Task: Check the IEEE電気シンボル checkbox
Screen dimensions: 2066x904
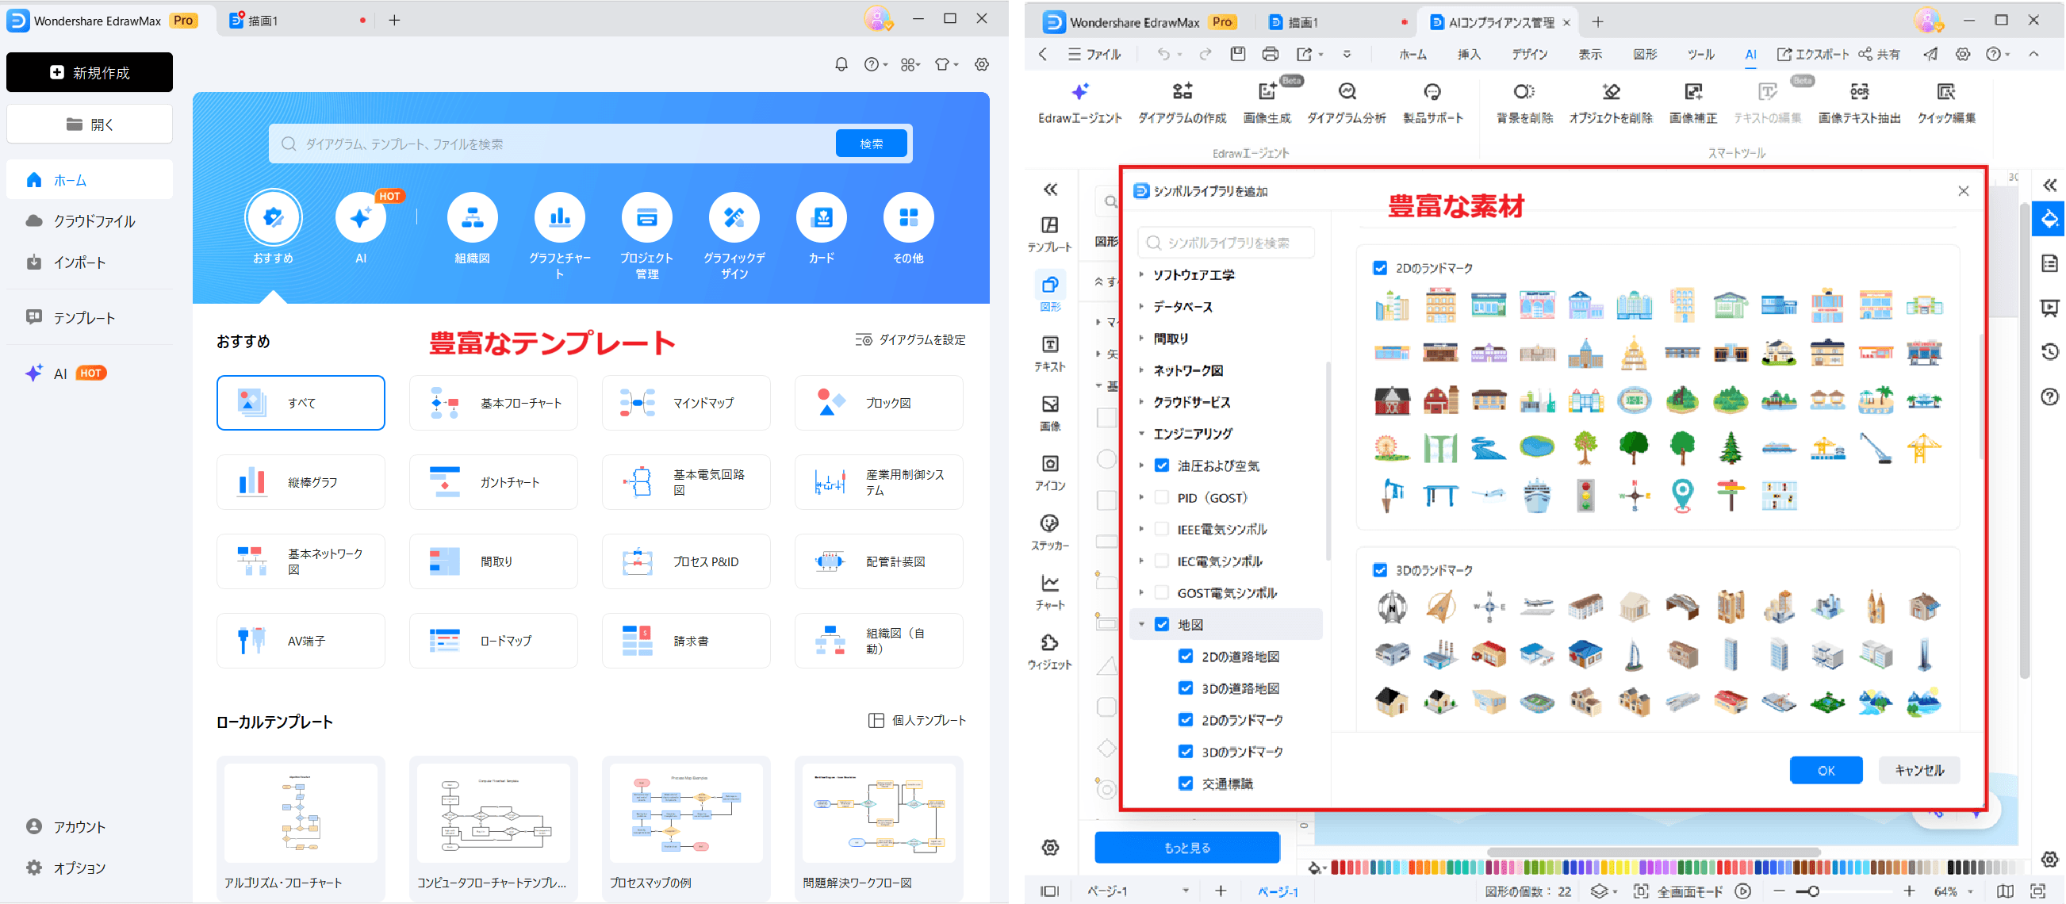Action: [1161, 530]
